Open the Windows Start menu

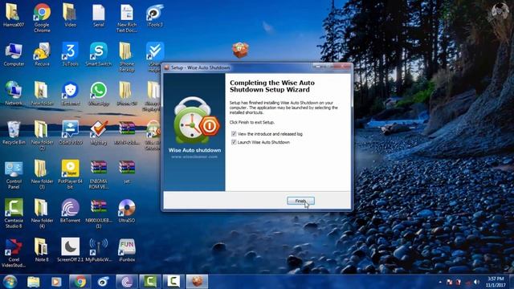(10, 282)
